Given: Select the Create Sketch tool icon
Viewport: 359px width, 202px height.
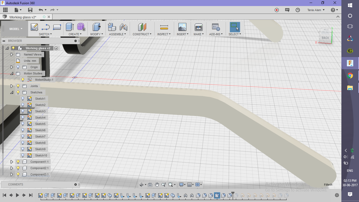Looking at the screenshot, I should tap(34, 27).
